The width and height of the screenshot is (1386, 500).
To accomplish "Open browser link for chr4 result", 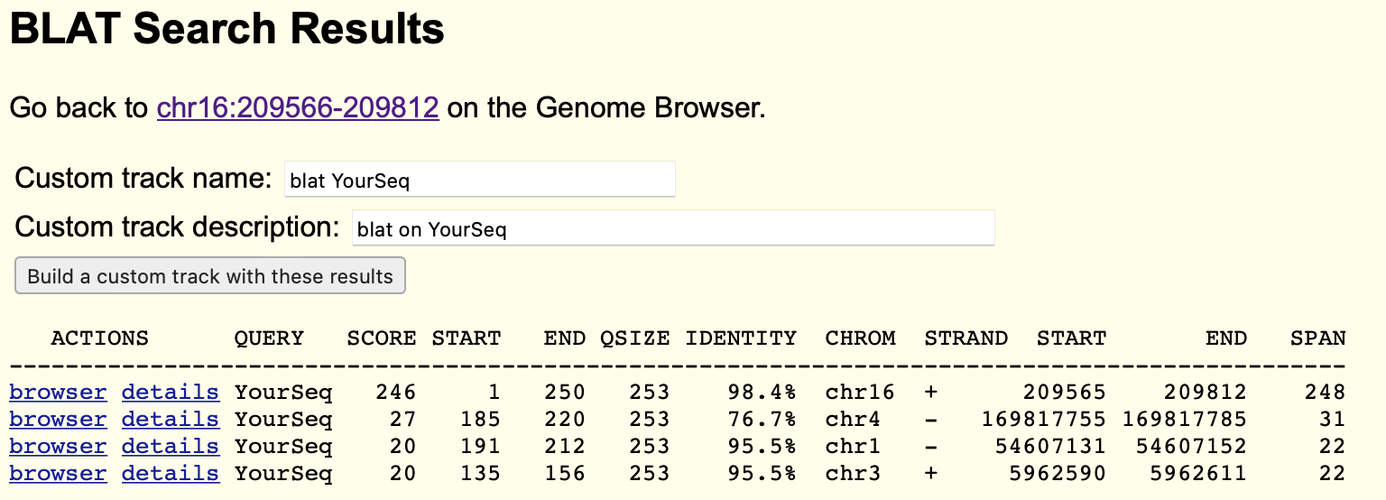I will tap(58, 420).
